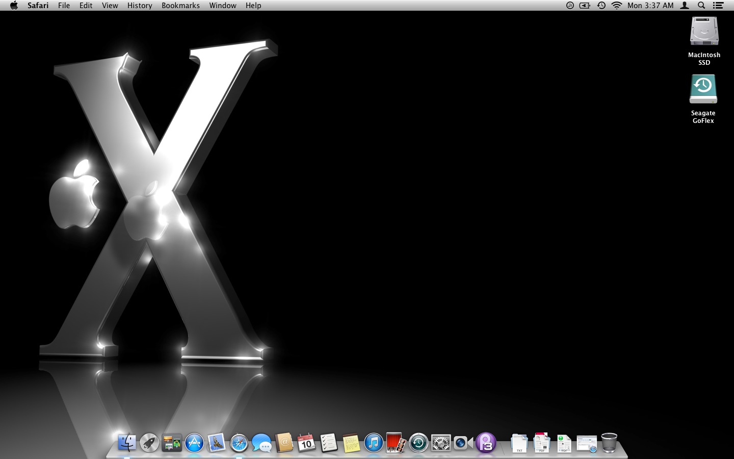
Task: Open System Preferences gear icon
Action: (x=441, y=443)
